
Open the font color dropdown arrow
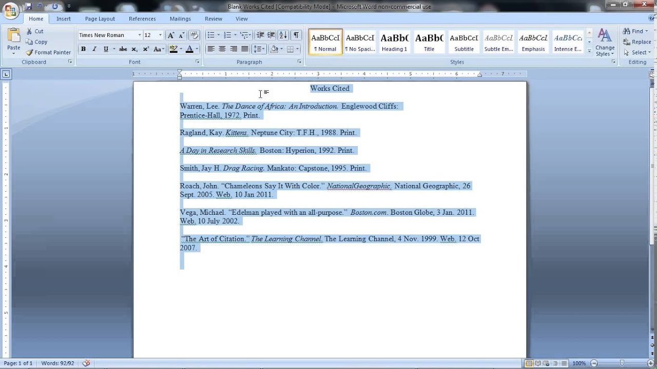[x=197, y=49]
